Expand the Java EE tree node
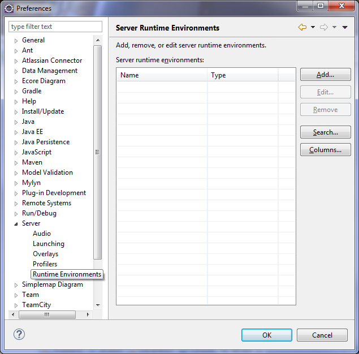This screenshot has height=354, width=359. pyautogui.click(x=16, y=132)
